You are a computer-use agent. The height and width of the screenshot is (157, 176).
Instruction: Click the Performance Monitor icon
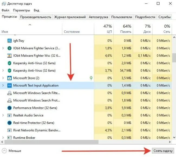point(9,108)
